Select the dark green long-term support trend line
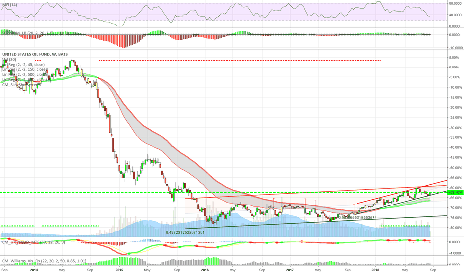Viewport: 464px width, 273px height. [x=316, y=222]
